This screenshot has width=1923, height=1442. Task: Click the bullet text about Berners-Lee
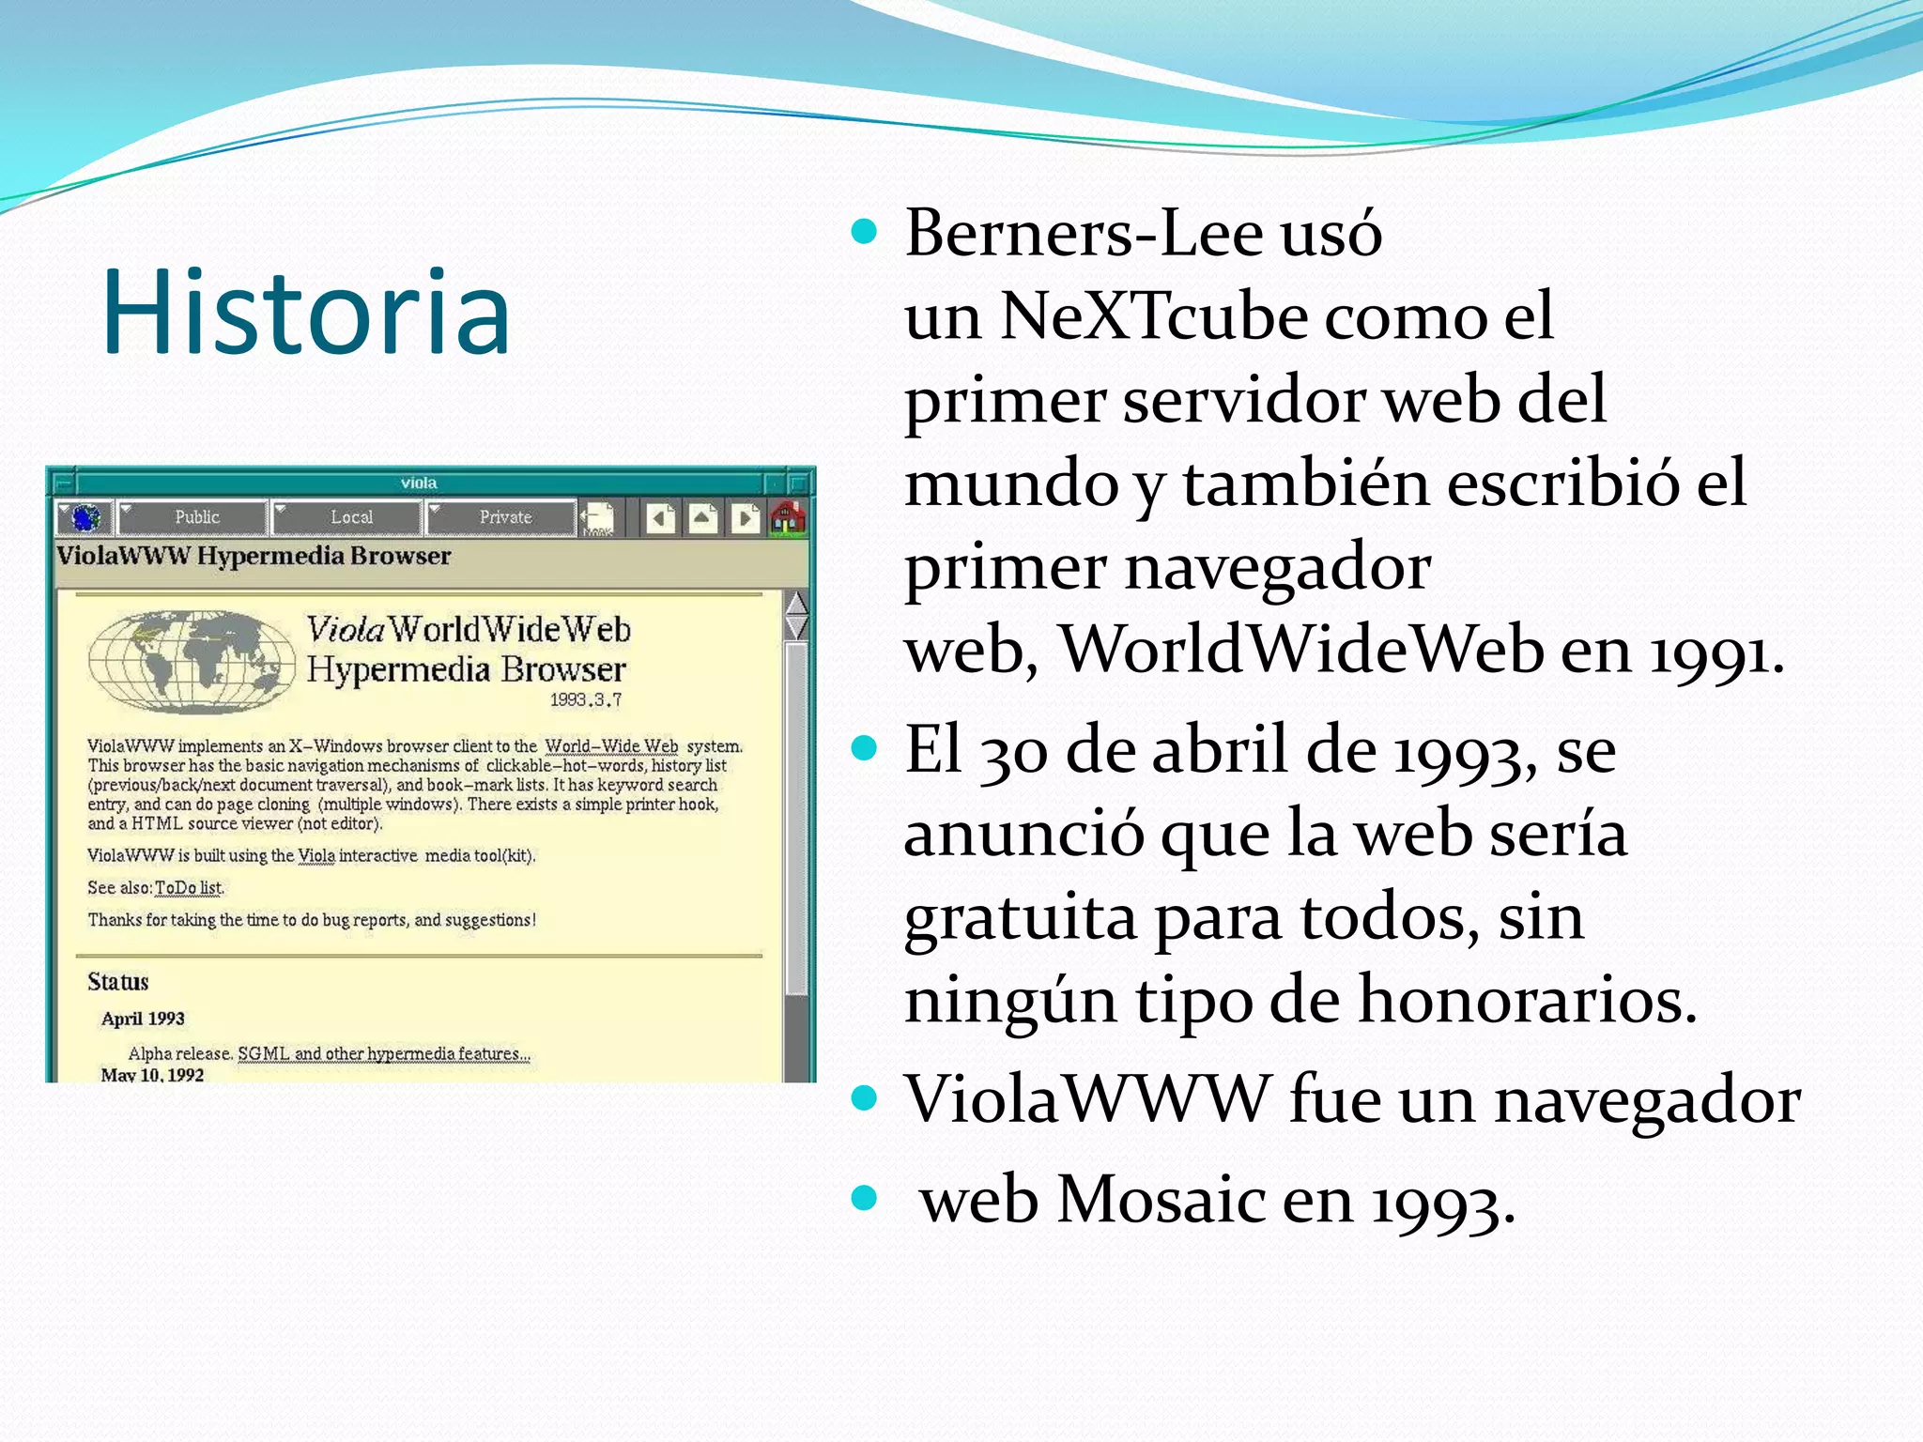coord(1343,441)
